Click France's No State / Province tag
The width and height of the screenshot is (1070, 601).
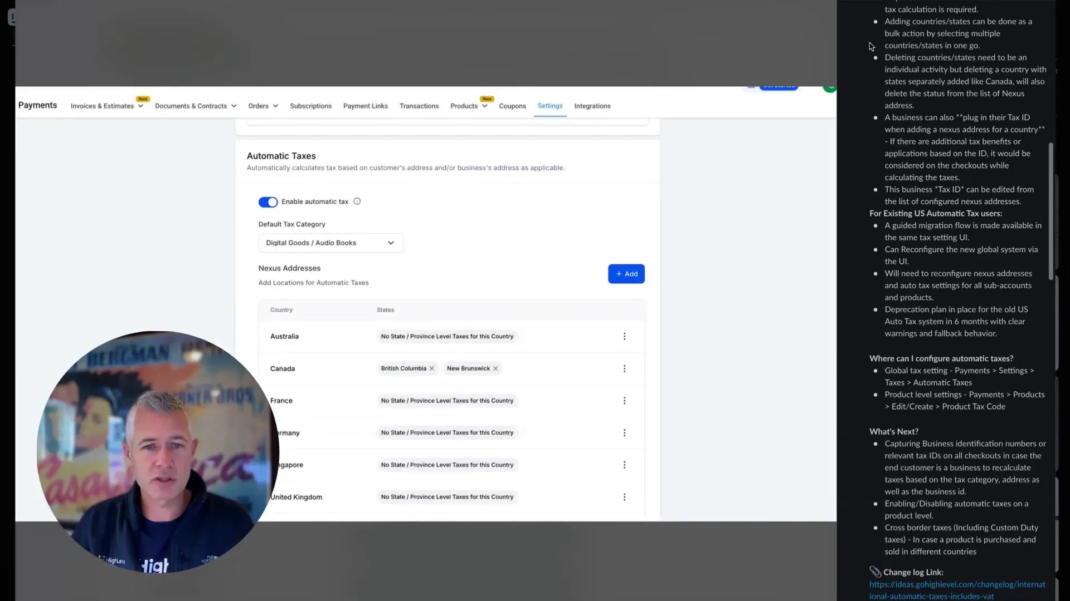[x=447, y=401]
